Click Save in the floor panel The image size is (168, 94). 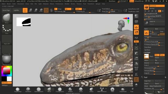(159, 29)
